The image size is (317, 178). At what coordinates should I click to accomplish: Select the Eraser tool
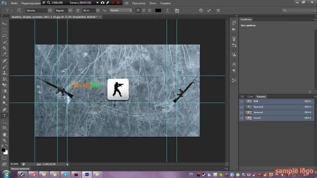click(4, 85)
